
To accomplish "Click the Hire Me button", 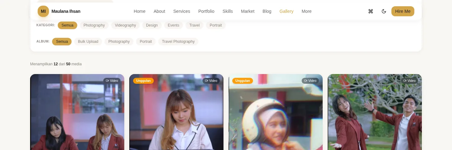I will (x=403, y=11).
